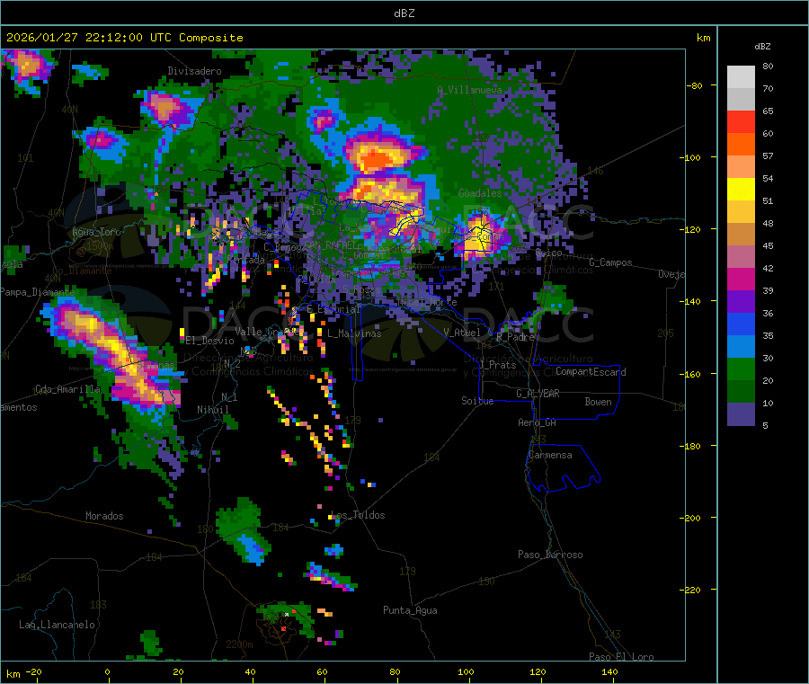The image size is (809, 684).
Task: Click the 'Cda_Amarilla' label
Action: pos(68,389)
